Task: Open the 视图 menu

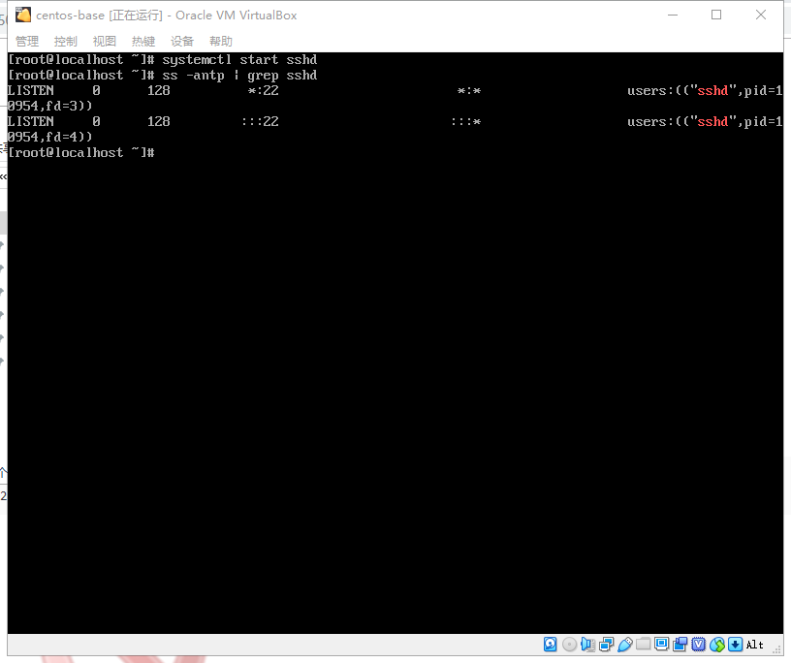Action: point(105,41)
